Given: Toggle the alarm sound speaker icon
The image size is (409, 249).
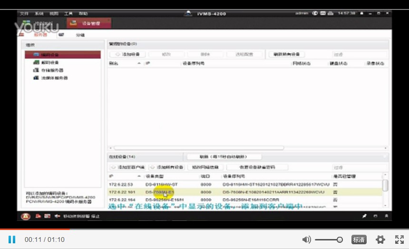Looking at the screenshot, I should (58, 216).
